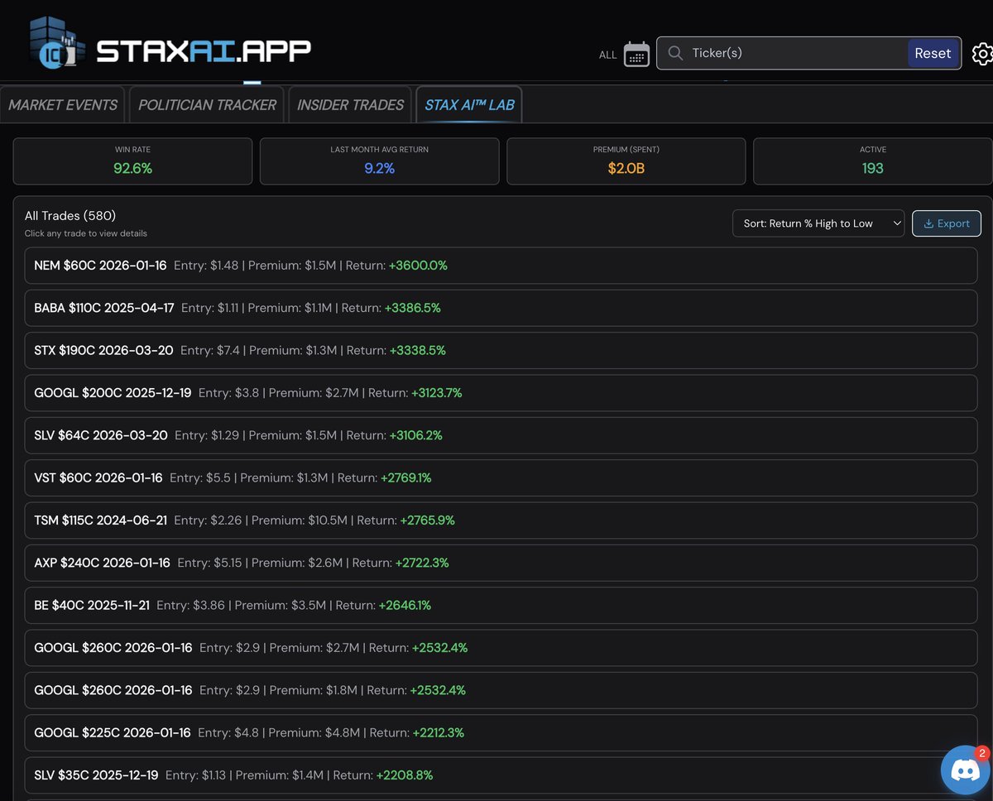Image resolution: width=993 pixels, height=801 pixels.
Task: Open GOOGL $260C trade with $1.8M premium
Action: tap(501, 690)
